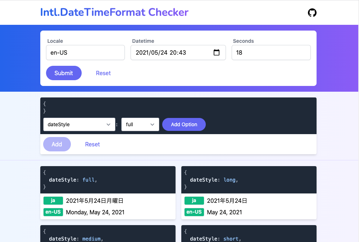Image resolution: width=359 pixels, height=242 pixels.
Task: Open the dateStyle option dropdown
Action: (79, 124)
